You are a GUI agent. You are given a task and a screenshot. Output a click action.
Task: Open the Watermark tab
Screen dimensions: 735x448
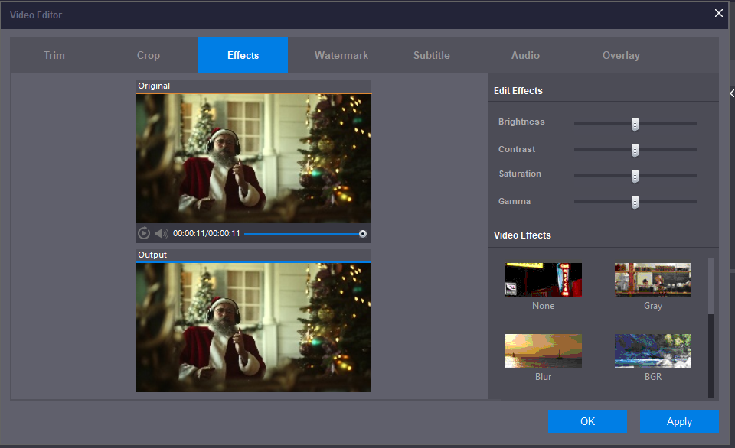(x=341, y=55)
